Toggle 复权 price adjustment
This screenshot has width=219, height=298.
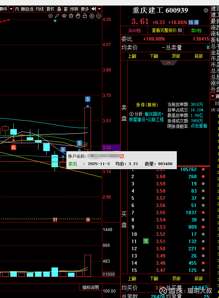tap(50, 9)
